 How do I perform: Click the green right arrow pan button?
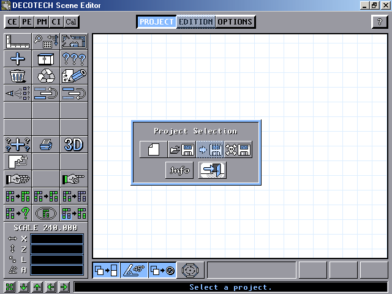[64, 287]
